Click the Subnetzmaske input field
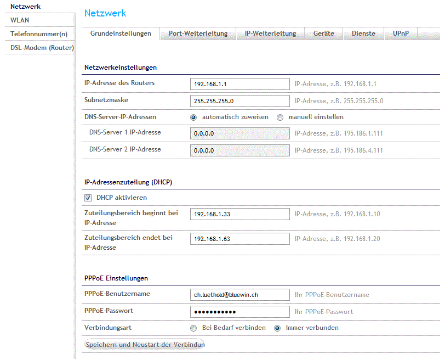This screenshot has height=359, width=445. coord(239,101)
